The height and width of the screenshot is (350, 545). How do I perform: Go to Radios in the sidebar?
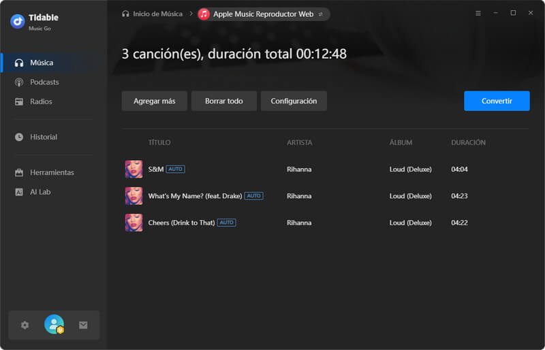(x=41, y=101)
